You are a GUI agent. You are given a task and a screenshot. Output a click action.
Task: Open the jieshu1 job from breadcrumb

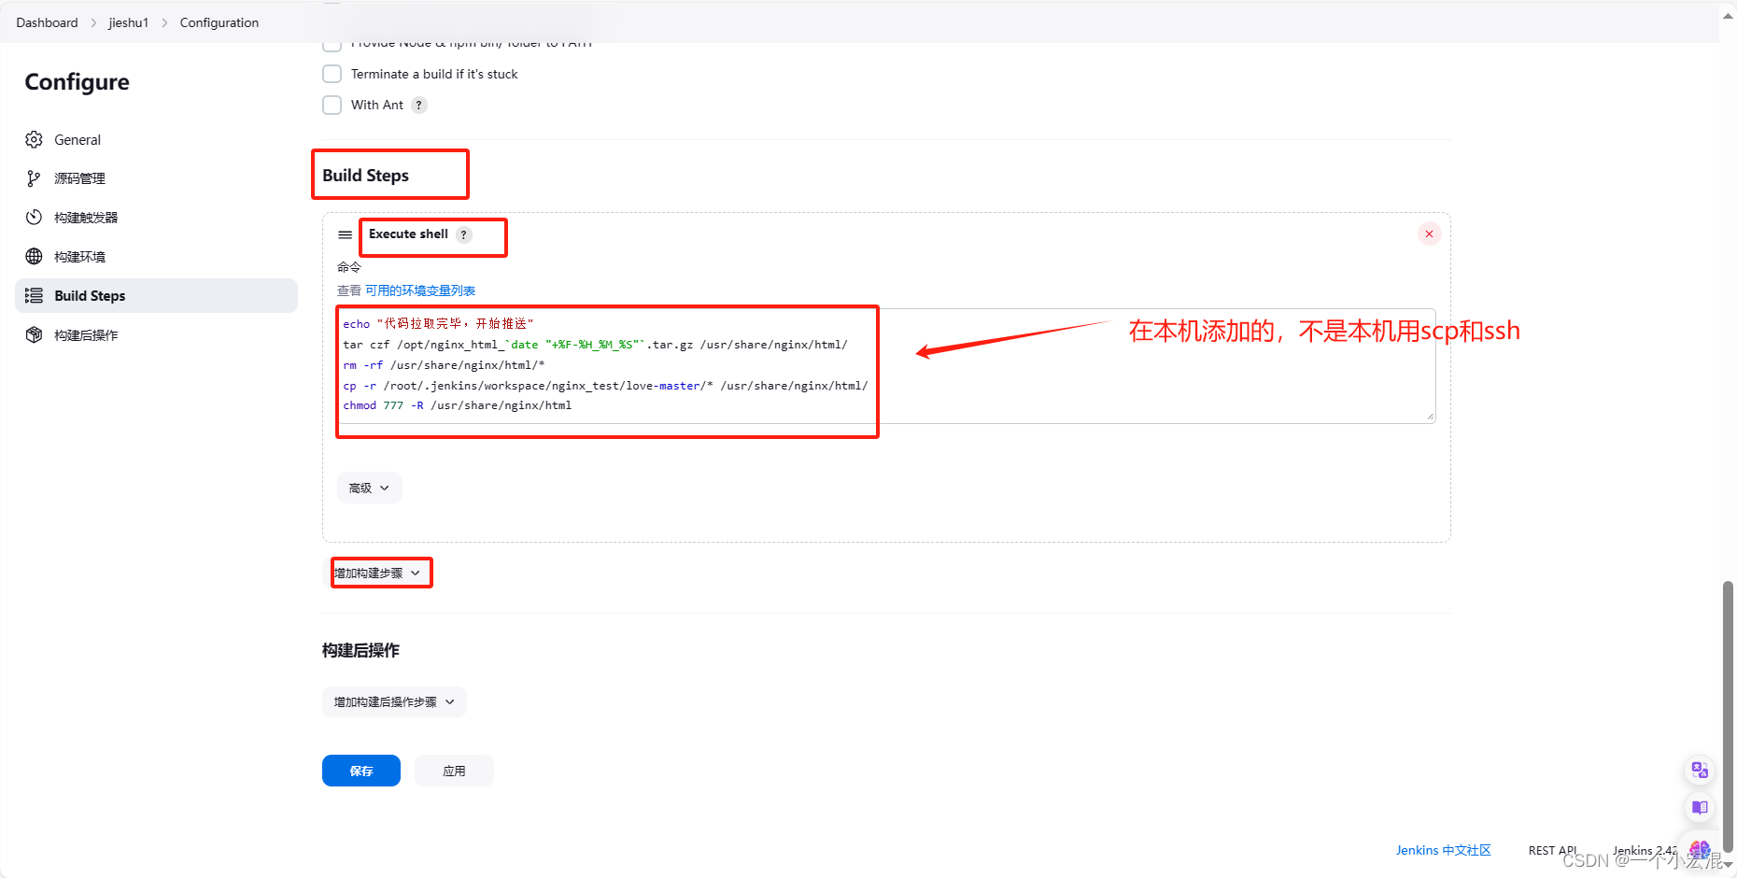coord(129,22)
